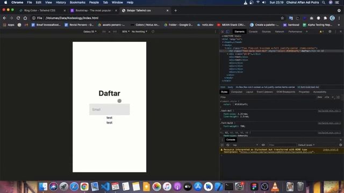Click the Styles filter input field
Screen dimensions: 344x193
tap(268, 97)
